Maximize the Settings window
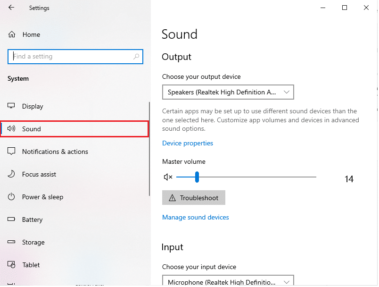The width and height of the screenshot is (379, 287). pos(345,8)
